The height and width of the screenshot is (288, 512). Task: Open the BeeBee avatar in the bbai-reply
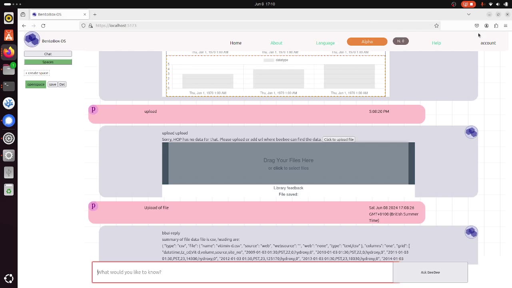pos(471,232)
